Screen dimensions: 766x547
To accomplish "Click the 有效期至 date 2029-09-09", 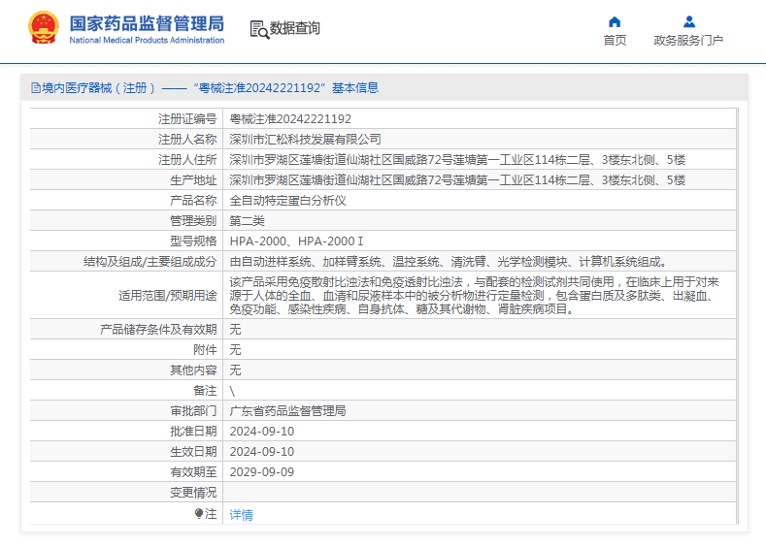I will pyautogui.click(x=262, y=472).
